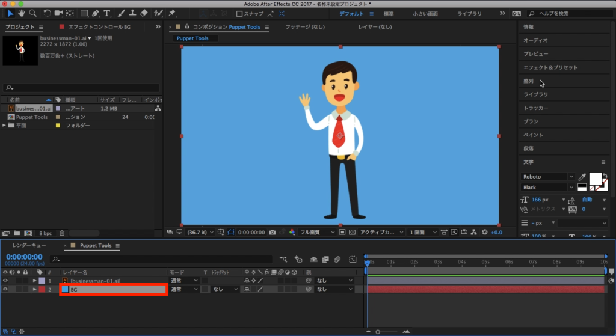Hide the businessman-01.ai layer with eye icon
Image resolution: width=616 pixels, height=336 pixels.
click(5, 281)
